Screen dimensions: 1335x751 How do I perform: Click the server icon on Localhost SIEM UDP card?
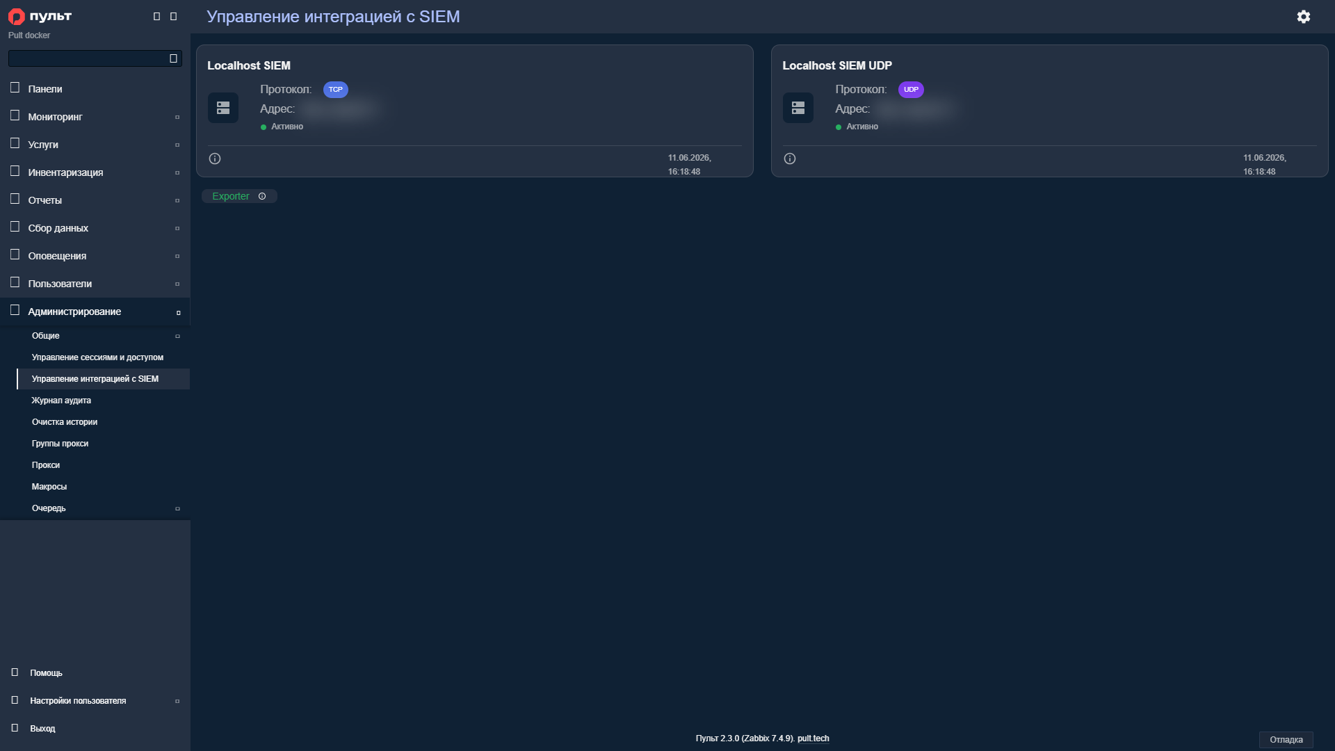(798, 108)
